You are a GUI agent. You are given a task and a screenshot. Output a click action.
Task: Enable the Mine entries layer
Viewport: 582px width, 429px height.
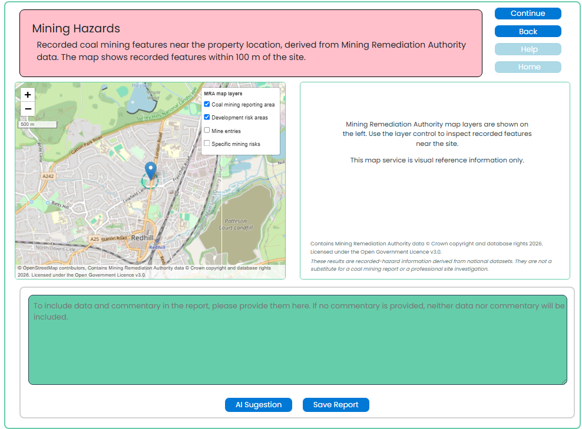(x=207, y=130)
